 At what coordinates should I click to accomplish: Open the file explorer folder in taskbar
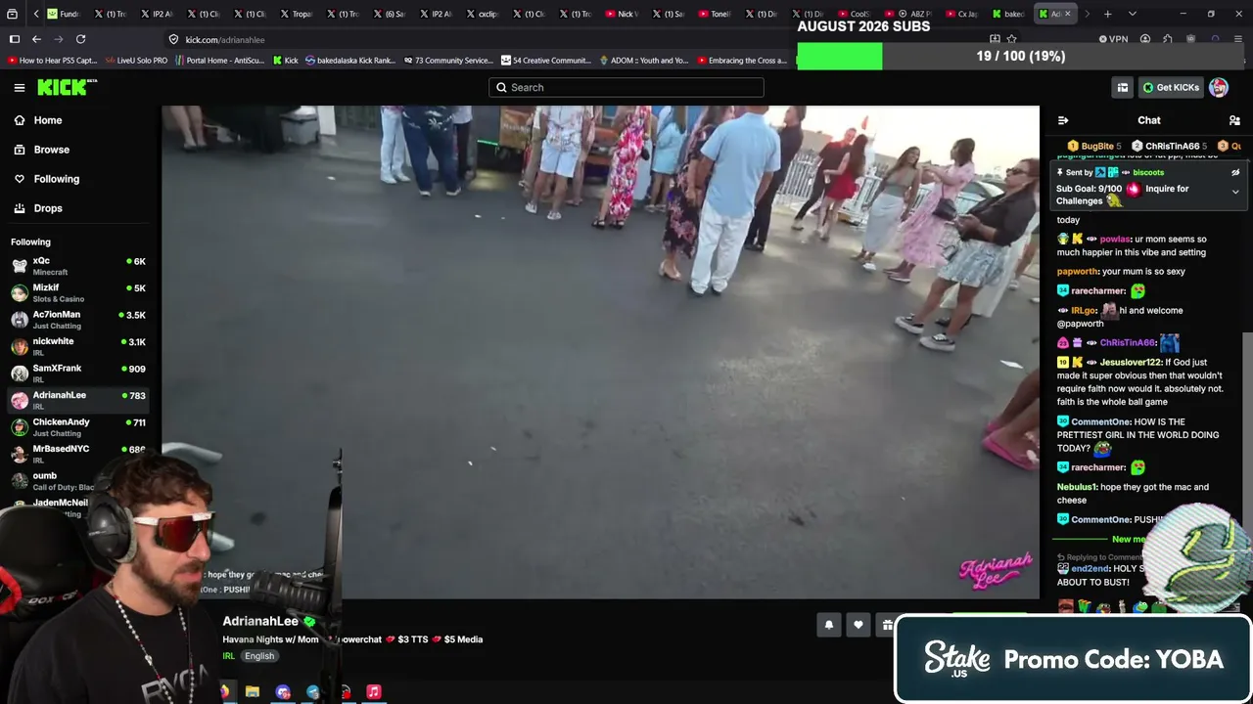click(x=253, y=692)
